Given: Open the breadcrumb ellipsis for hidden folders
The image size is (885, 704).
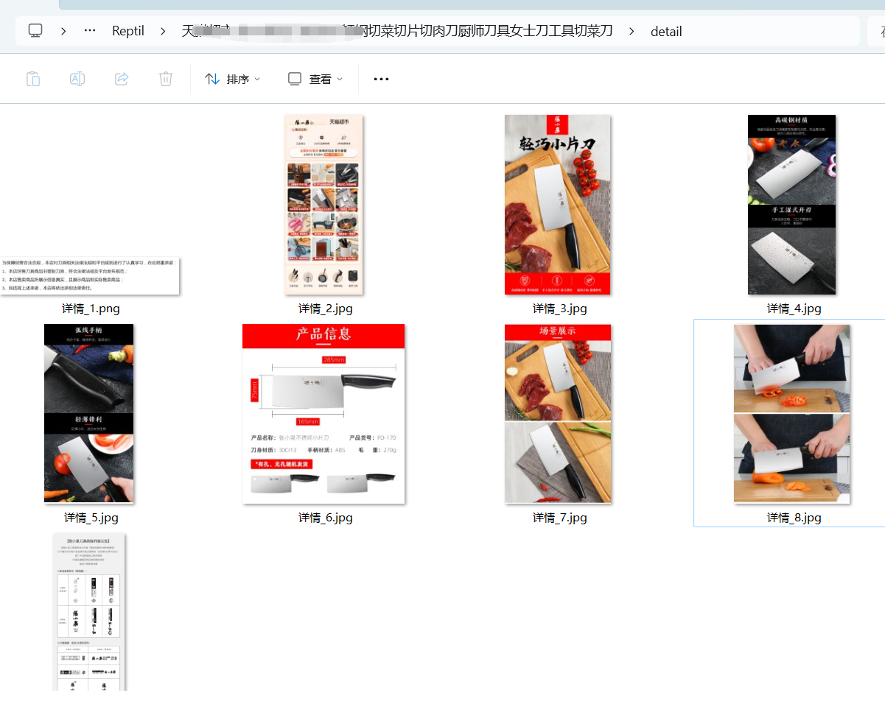Looking at the screenshot, I should 90,31.
